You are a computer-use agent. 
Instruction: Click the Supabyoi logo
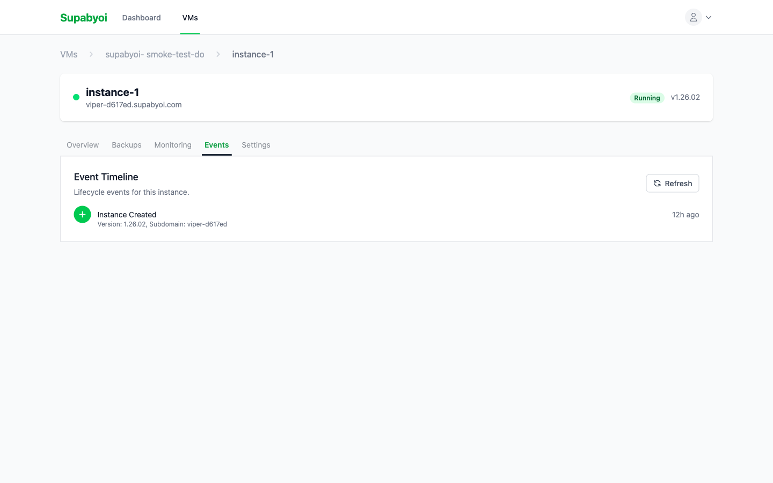click(83, 17)
